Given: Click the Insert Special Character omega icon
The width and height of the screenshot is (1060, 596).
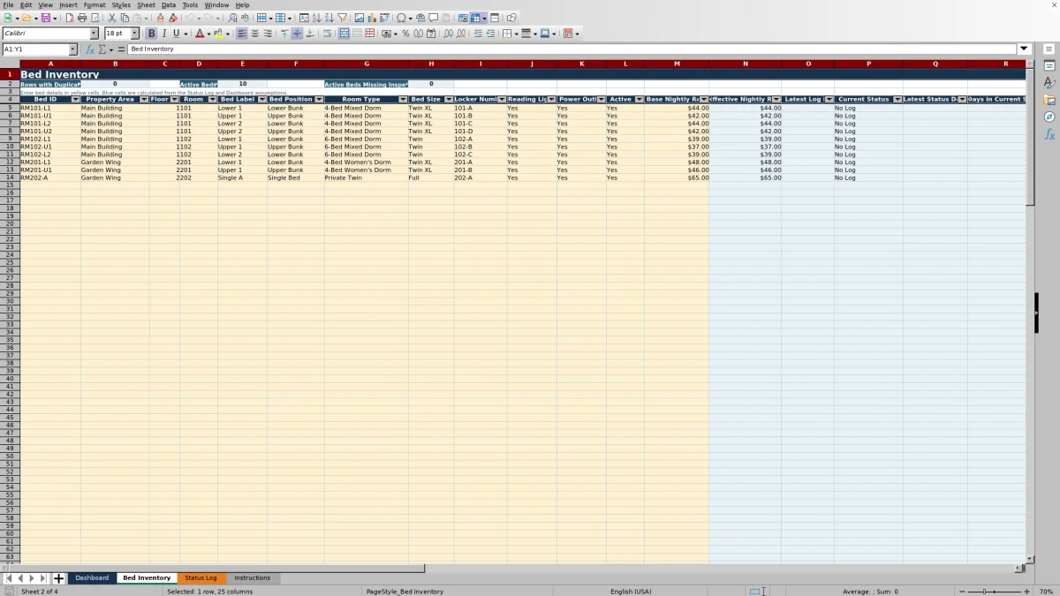Looking at the screenshot, I should coord(401,18).
